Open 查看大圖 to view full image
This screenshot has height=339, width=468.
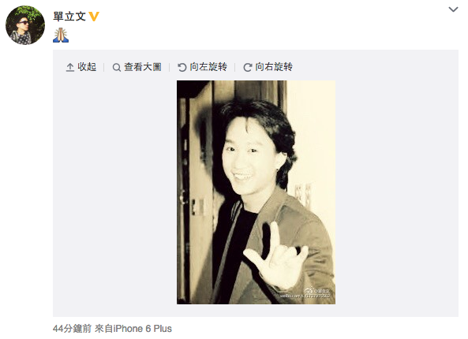(143, 67)
